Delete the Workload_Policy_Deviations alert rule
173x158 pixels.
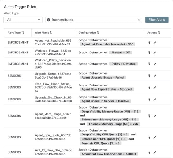click(149, 64)
